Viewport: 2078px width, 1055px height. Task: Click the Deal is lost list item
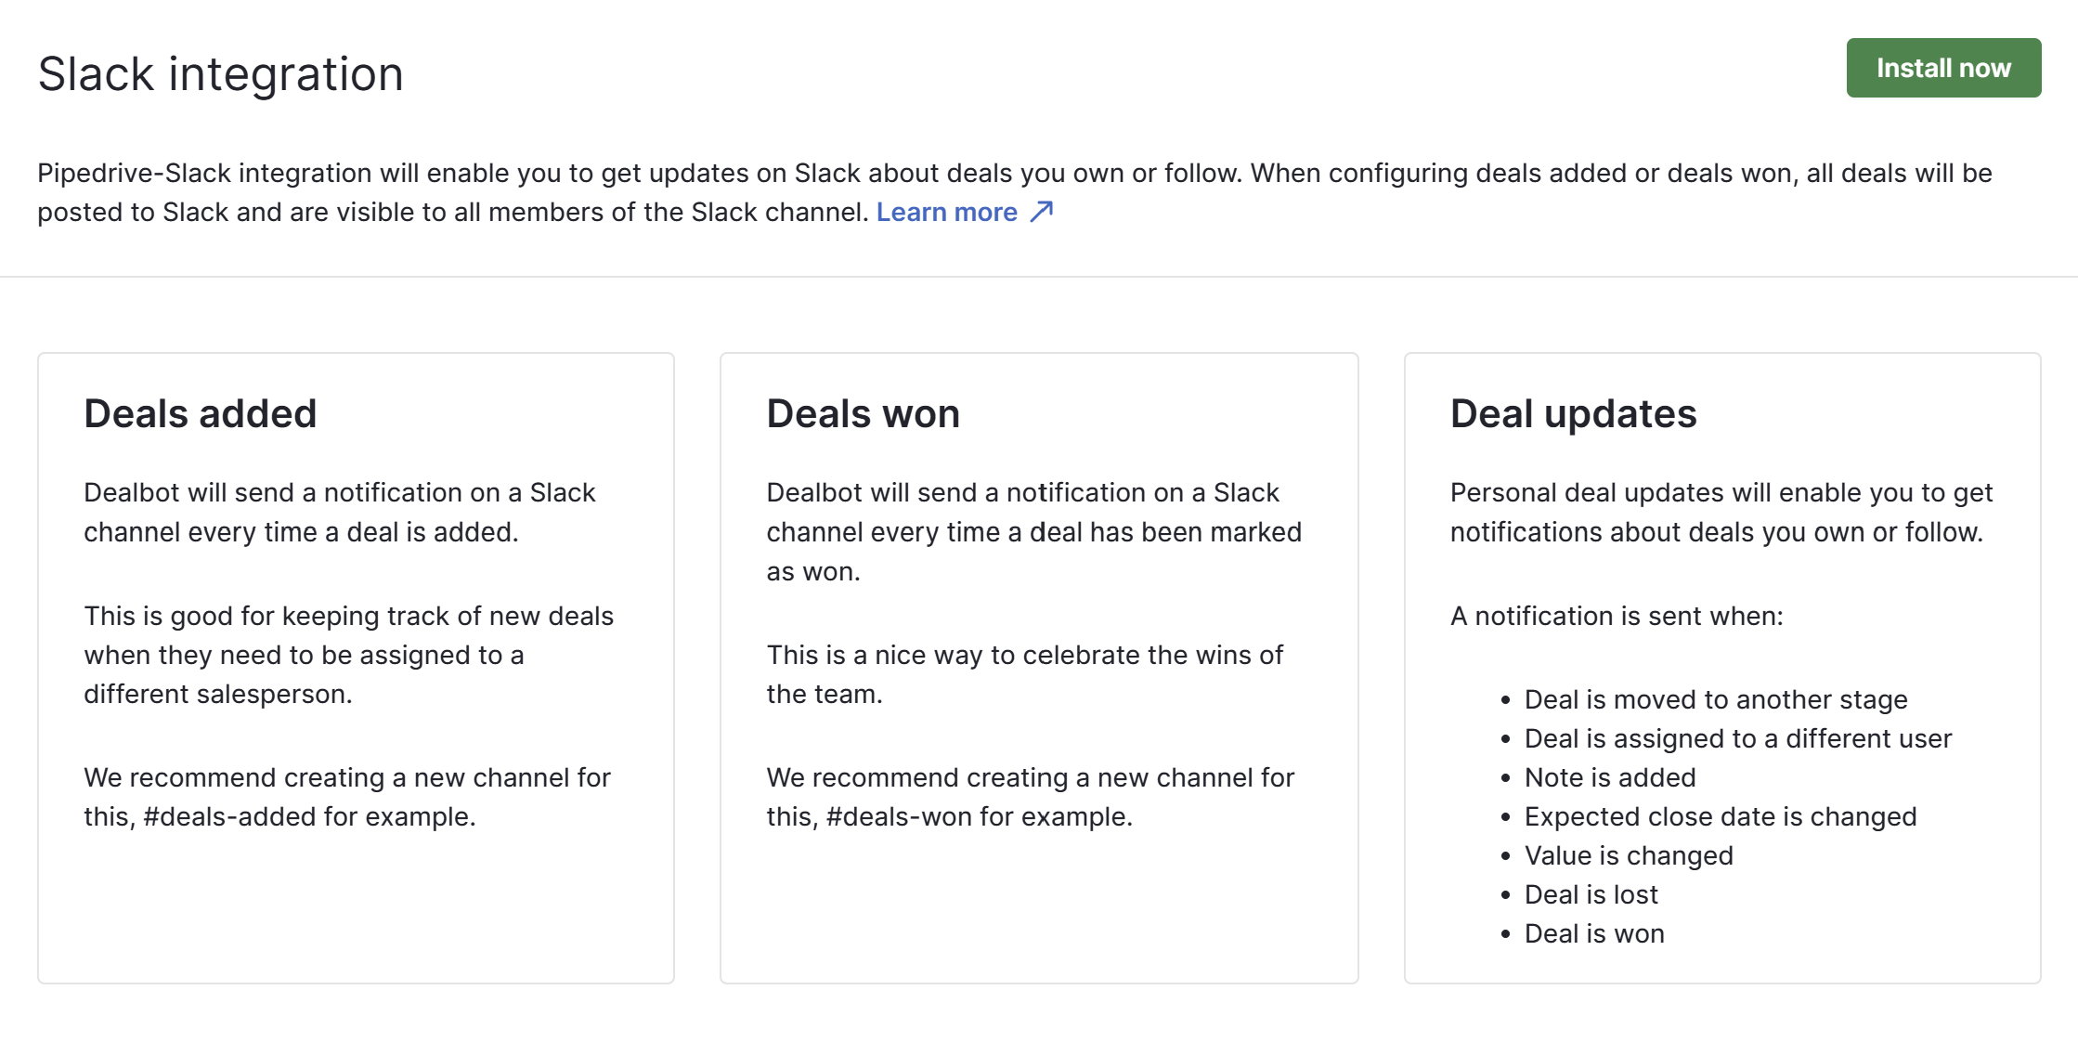pos(1591,894)
